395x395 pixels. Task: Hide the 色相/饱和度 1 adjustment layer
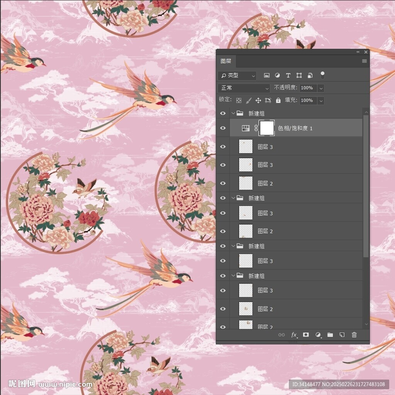coord(223,128)
